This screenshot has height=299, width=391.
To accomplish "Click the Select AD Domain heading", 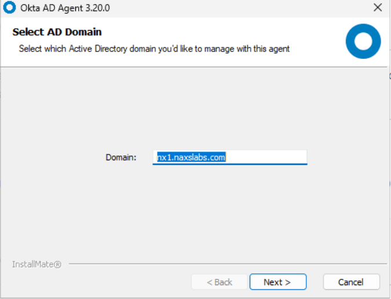I will (57, 32).
